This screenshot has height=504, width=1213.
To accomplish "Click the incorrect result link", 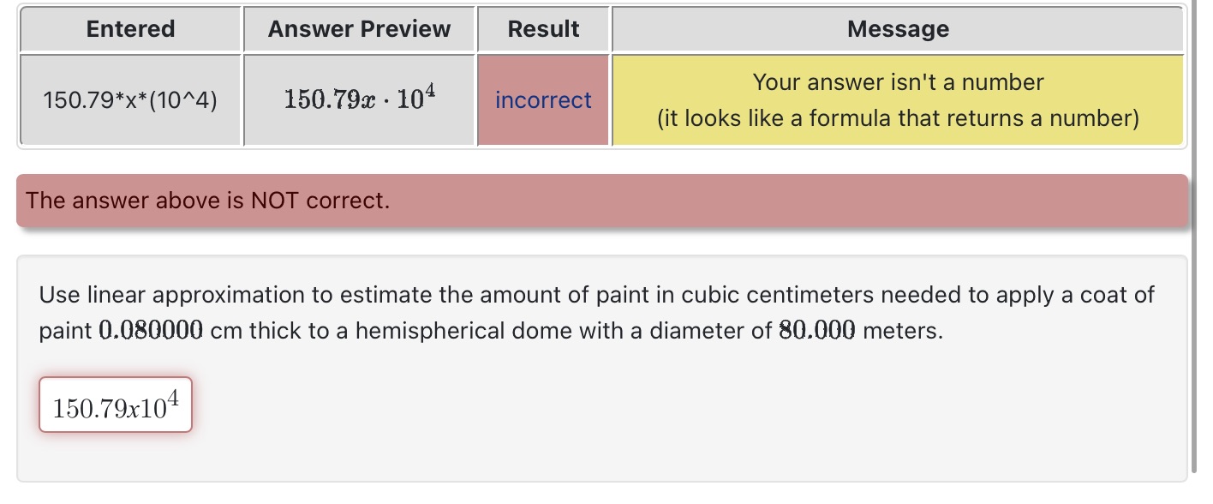I will tap(543, 100).
